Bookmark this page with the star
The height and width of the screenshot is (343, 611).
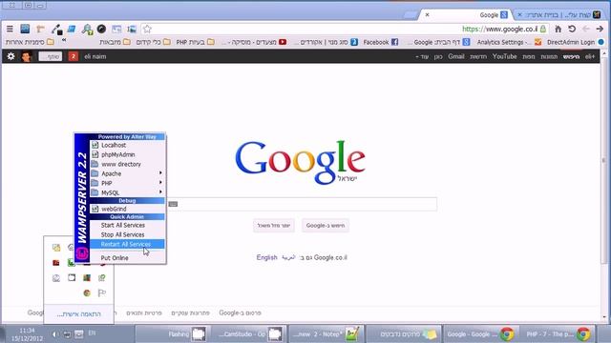tap(147, 29)
